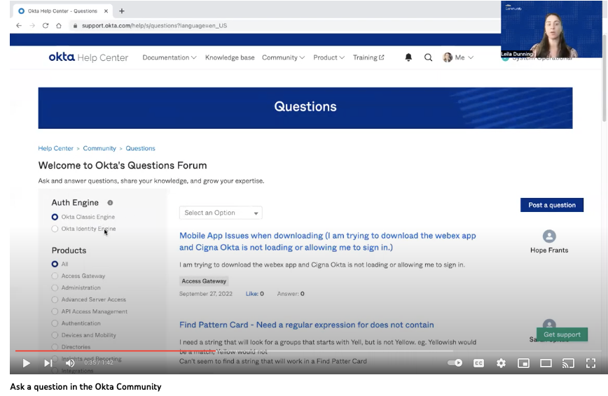Image resolution: width=608 pixels, height=396 pixels.
Task: Click Get support button
Action: [x=562, y=334]
